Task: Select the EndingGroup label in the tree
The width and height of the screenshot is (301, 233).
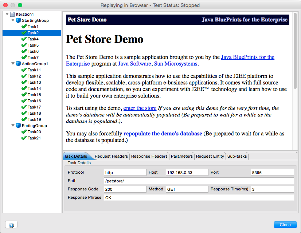Action: pos(34,126)
